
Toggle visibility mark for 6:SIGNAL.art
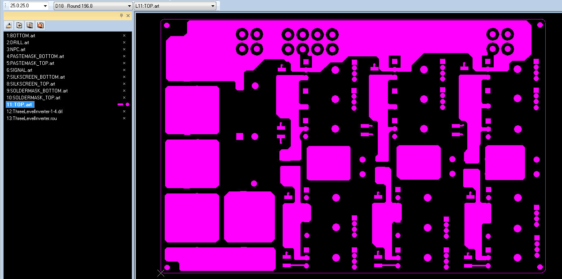point(124,70)
